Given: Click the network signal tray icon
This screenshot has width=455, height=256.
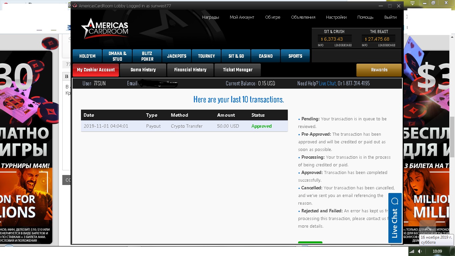Looking at the screenshot, I should coord(412,251).
